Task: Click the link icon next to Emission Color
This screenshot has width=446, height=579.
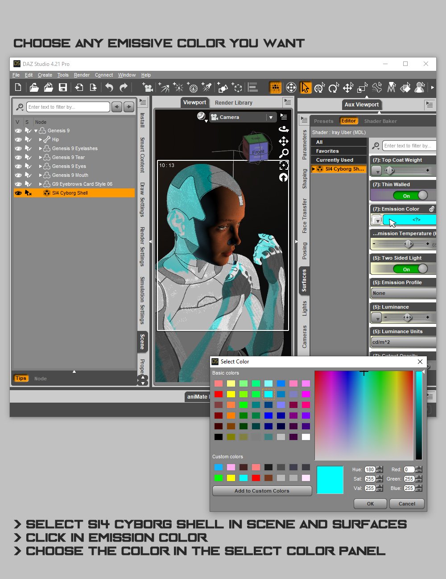Action: [x=431, y=208]
